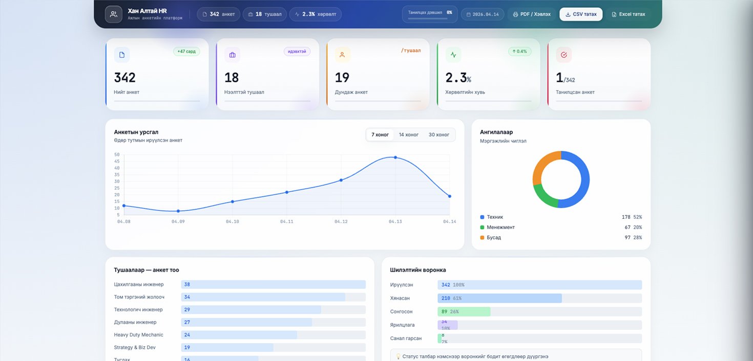This screenshot has height=361, width=753.
Task: Click the Техник 178 52% legend row
Action: coord(561,217)
